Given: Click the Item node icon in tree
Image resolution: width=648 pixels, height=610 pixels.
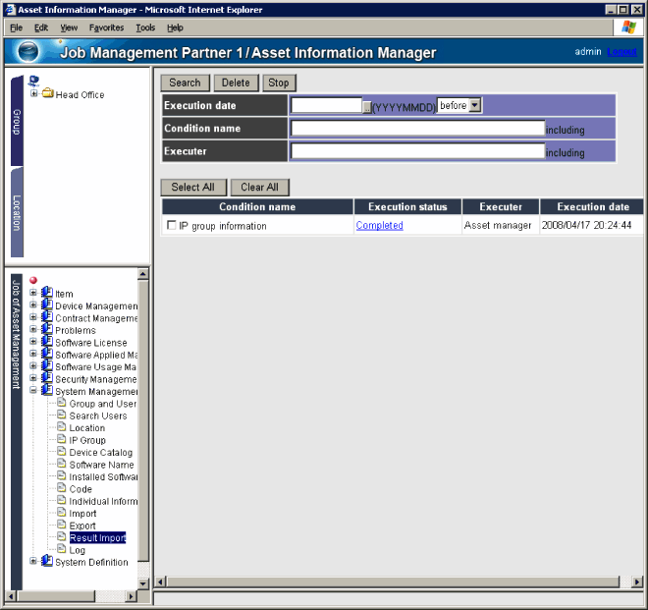Looking at the screenshot, I should (46, 293).
